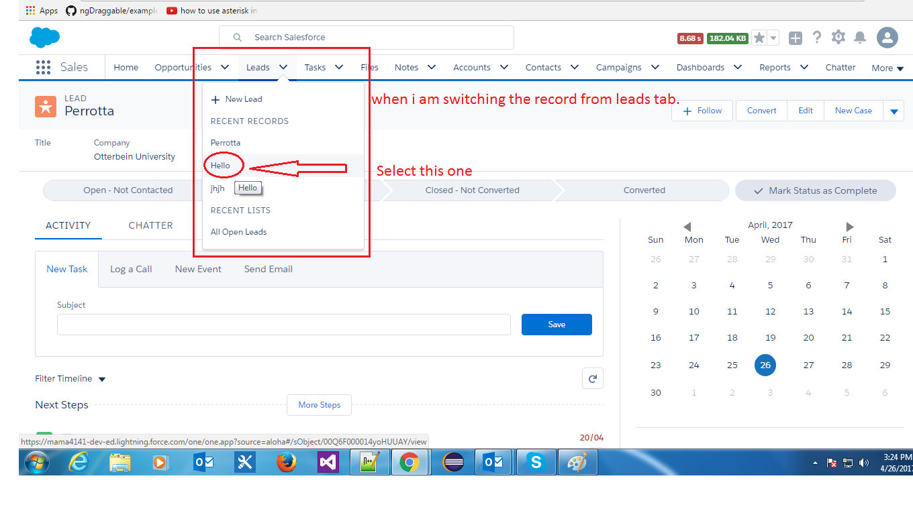Select the Converted path stage

click(644, 190)
